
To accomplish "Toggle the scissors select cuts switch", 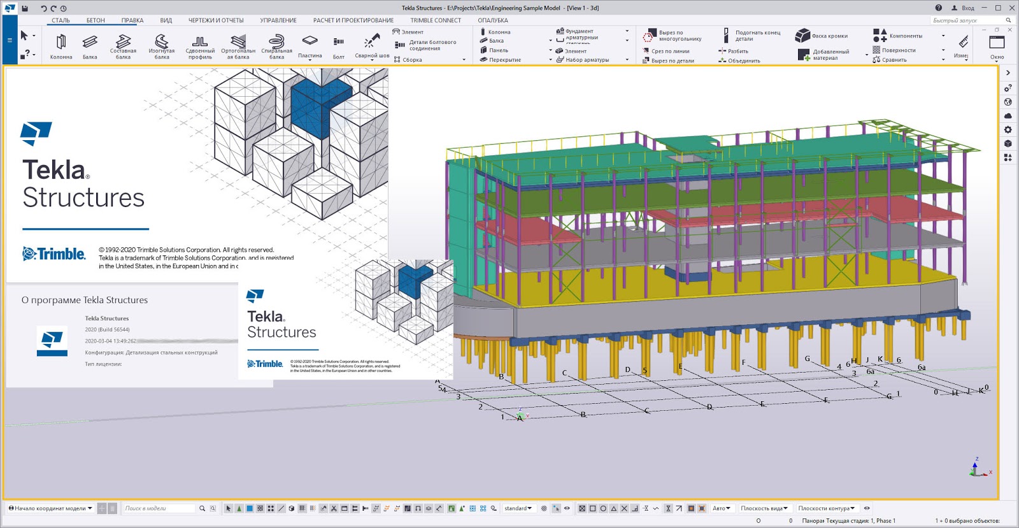I will click(x=334, y=508).
